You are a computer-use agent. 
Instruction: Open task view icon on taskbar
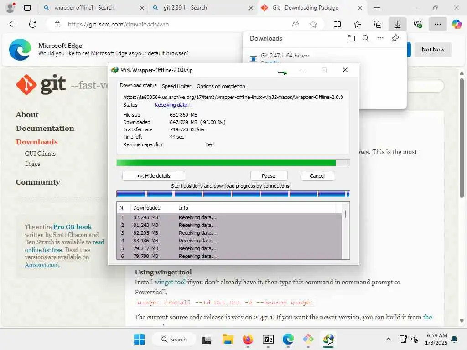pyautogui.click(x=207, y=339)
